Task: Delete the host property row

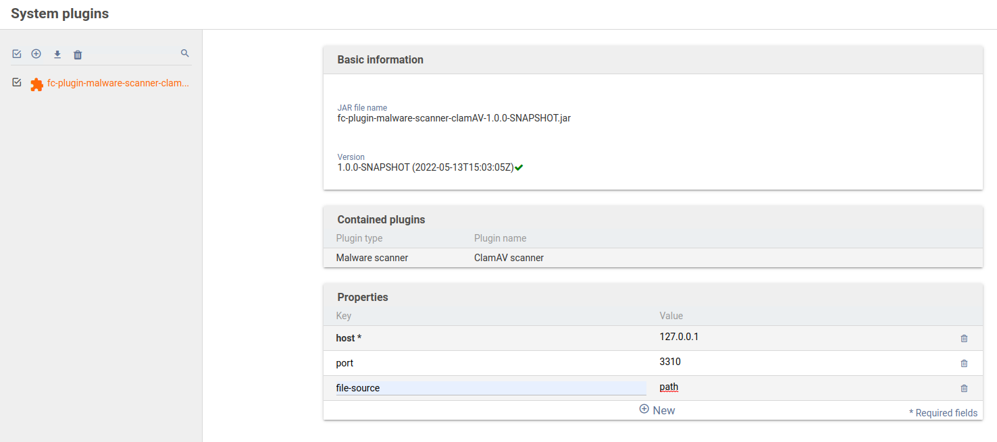Action: [x=964, y=339]
